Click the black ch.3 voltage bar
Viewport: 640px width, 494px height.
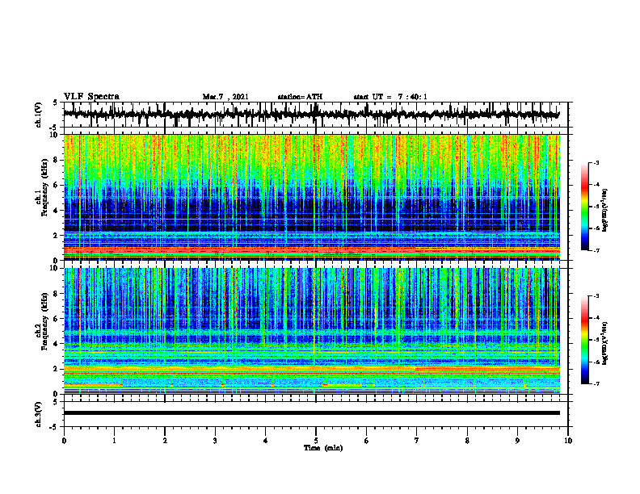point(311,413)
